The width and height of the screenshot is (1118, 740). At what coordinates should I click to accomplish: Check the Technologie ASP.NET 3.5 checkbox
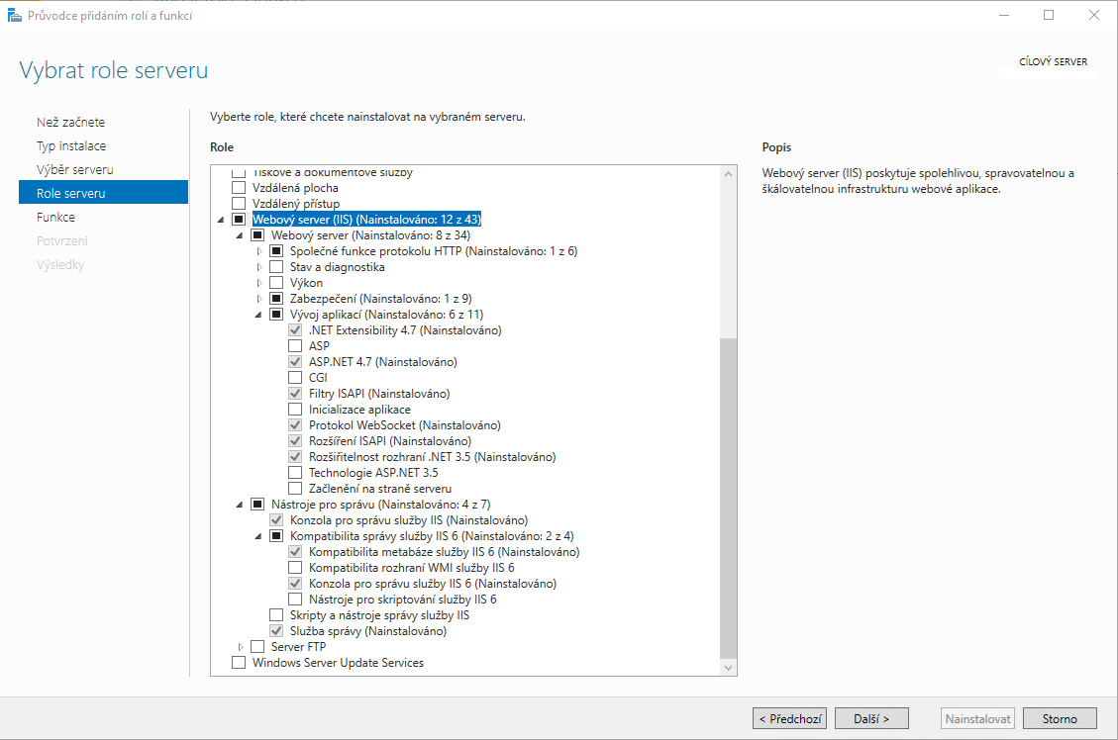(x=294, y=473)
